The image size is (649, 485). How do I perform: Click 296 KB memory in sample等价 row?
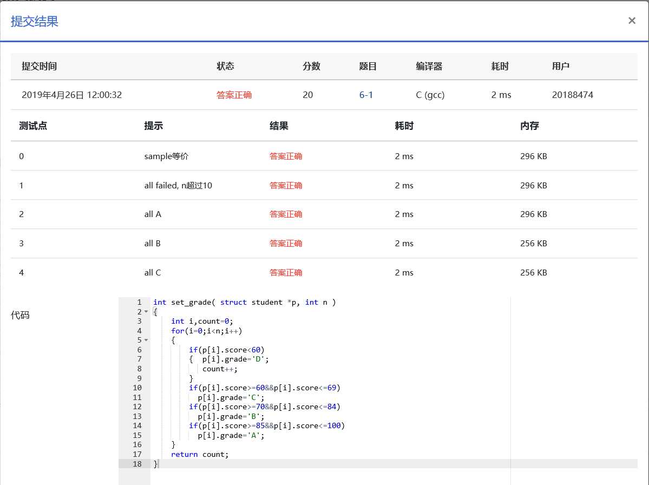click(x=534, y=156)
